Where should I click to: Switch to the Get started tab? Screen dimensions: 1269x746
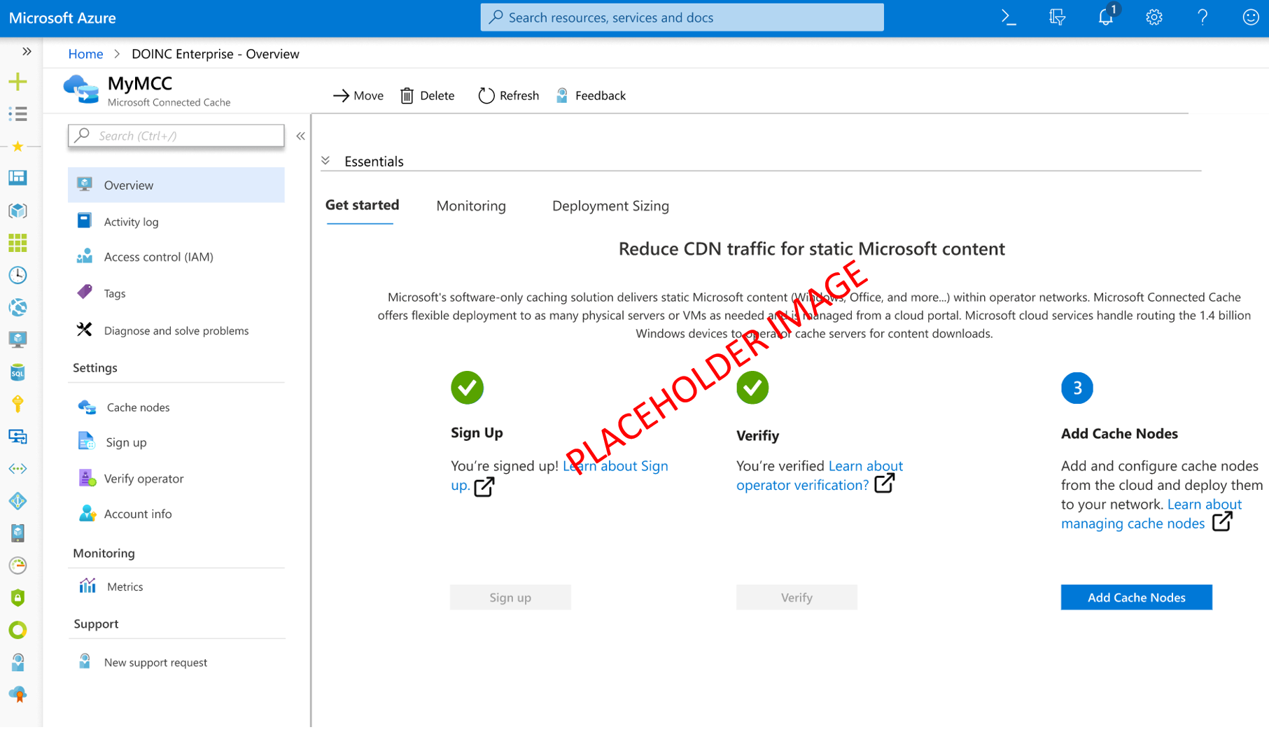(362, 205)
